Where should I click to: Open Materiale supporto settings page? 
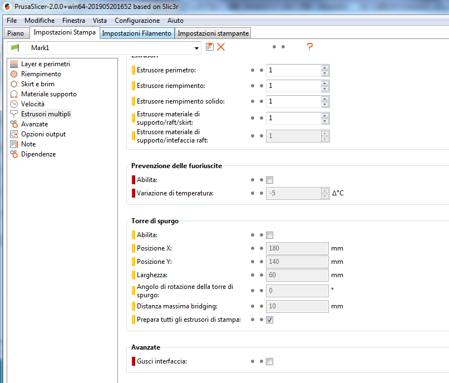48,94
